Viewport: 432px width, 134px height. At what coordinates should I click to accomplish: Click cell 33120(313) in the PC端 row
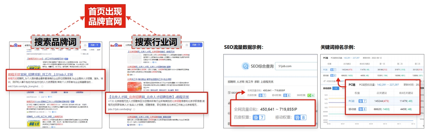tap(417, 69)
